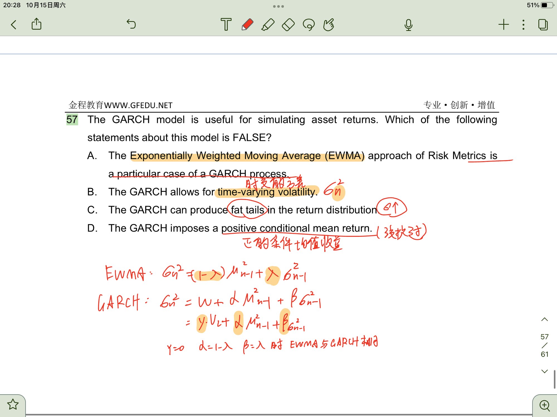The width and height of the screenshot is (557, 417).
Task: Start audio recording with microphone icon
Action: 408,25
